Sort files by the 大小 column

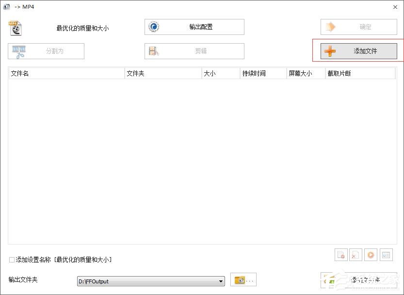coord(213,73)
